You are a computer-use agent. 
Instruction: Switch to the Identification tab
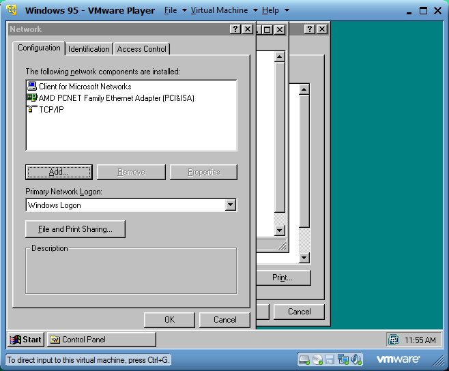coord(89,49)
